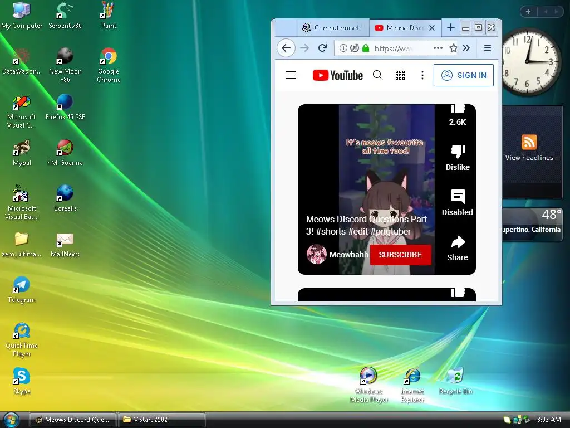This screenshot has height=428, width=570.
Task: Click the tracking protection shield icon
Action: coord(355,48)
